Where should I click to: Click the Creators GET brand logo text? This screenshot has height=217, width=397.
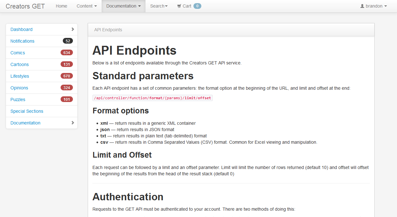point(25,6)
